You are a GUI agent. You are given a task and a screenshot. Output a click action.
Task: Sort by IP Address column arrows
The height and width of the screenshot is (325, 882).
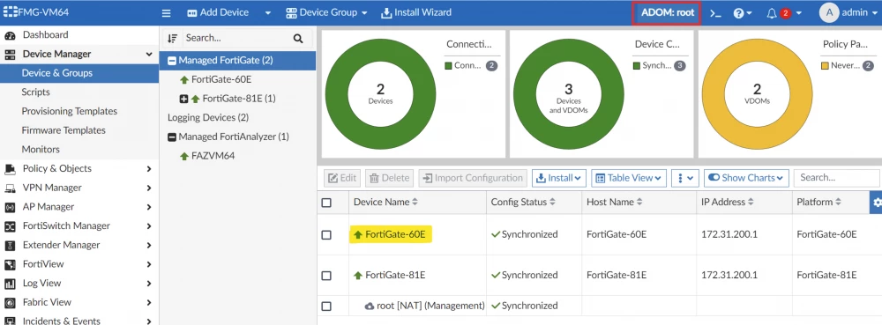[751, 202]
